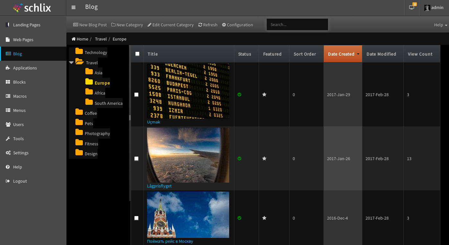
Task: Click New Blog Post in toolbar
Action: [x=90, y=25]
